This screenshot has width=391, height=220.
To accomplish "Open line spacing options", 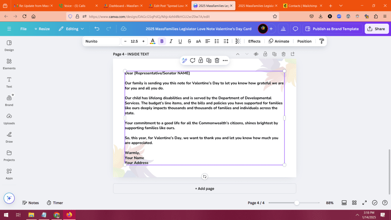I will pyautogui.click(x=226, y=41).
